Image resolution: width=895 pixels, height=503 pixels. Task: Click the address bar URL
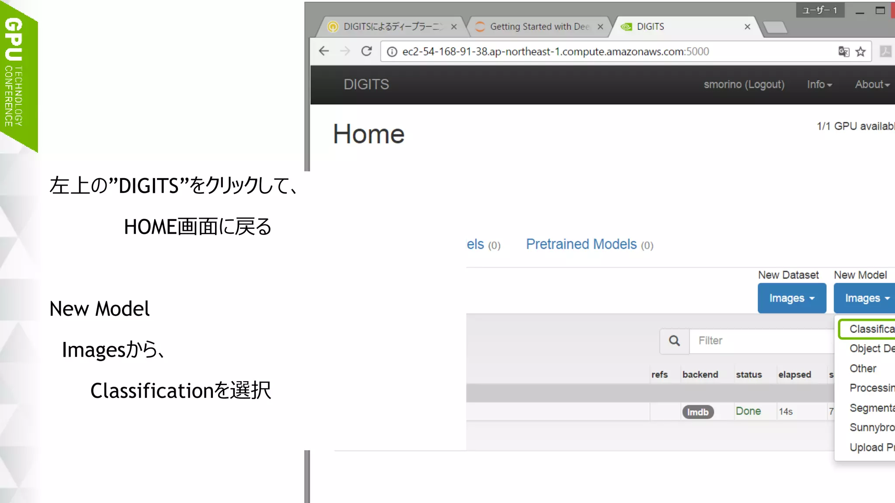pyautogui.click(x=555, y=52)
